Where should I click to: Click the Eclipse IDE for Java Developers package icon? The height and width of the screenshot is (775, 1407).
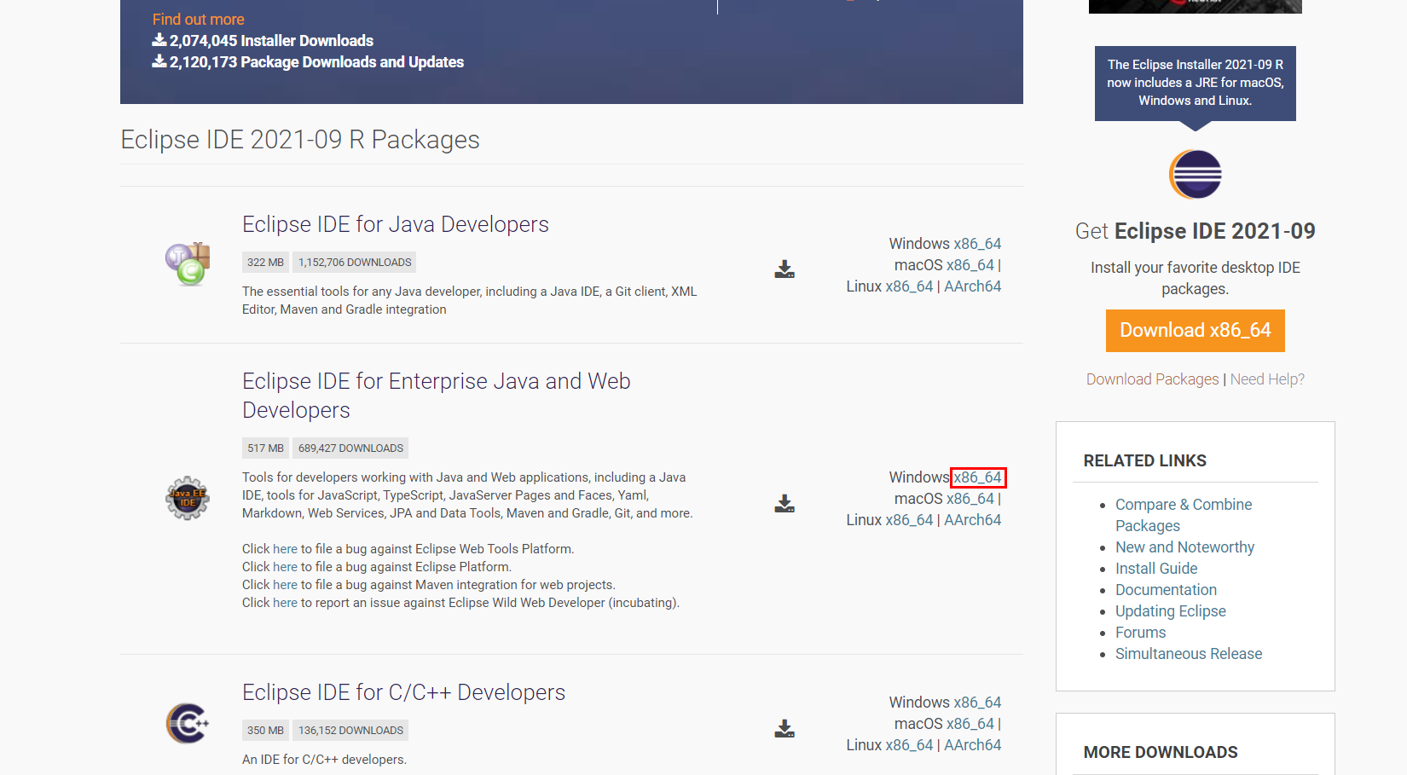[x=188, y=263]
